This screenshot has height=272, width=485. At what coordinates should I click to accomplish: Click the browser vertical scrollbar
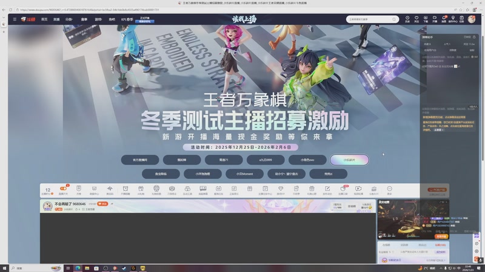[x=482, y=99]
